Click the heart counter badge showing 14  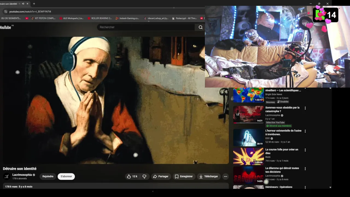326,15
